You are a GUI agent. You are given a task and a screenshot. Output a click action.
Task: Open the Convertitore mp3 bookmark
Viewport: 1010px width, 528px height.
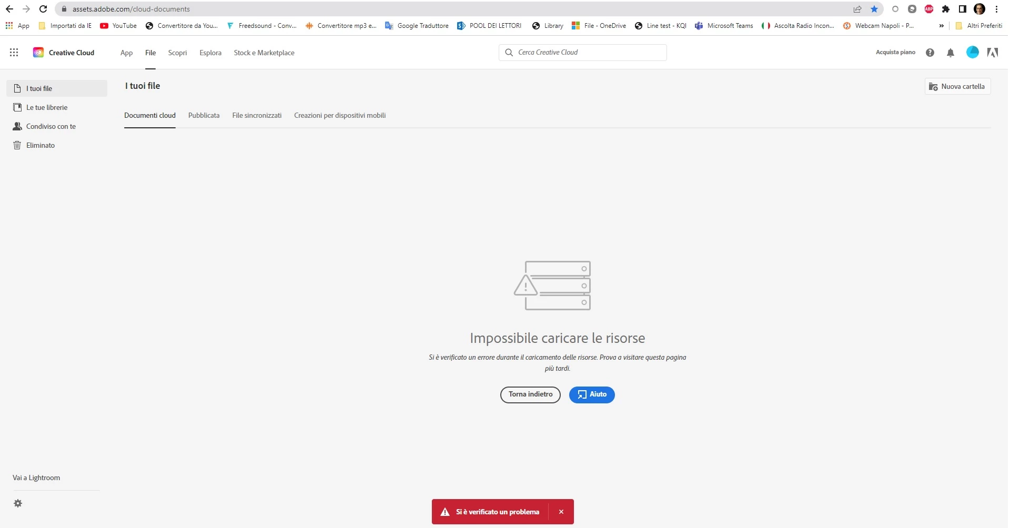pyautogui.click(x=341, y=26)
